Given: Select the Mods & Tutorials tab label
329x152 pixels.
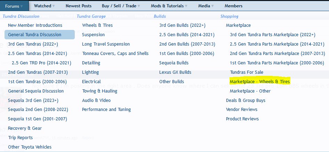Looking at the screenshot, I should 167,6.
